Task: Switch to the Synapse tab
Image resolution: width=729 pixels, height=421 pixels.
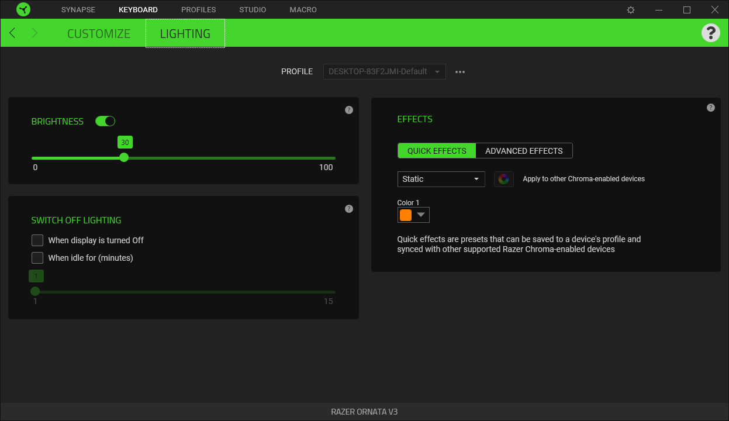Action: tap(78, 10)
